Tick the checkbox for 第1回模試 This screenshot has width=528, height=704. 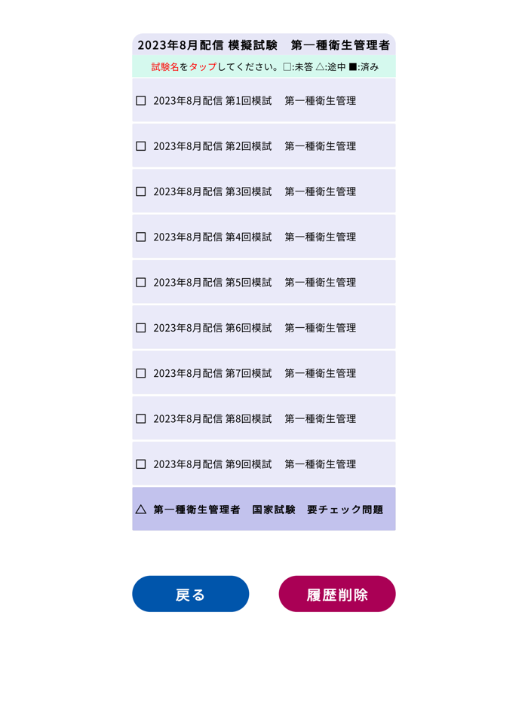pos(140,100)
